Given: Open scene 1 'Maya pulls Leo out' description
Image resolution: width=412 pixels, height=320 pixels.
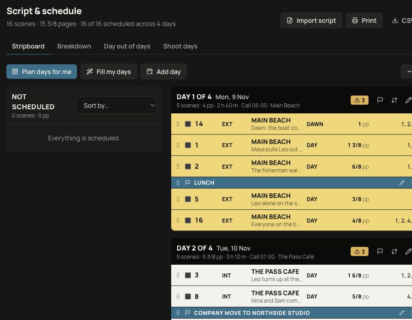Looking at the screenshot, I should pos(276,149).
